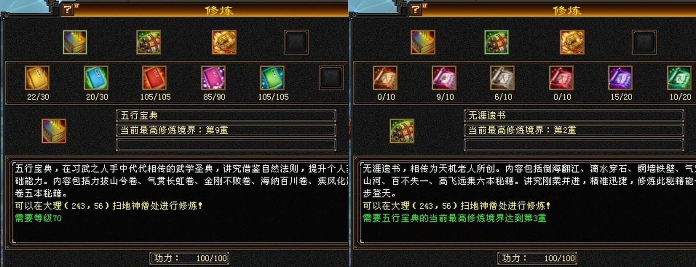Click the 五行宝典 name field

226,116
